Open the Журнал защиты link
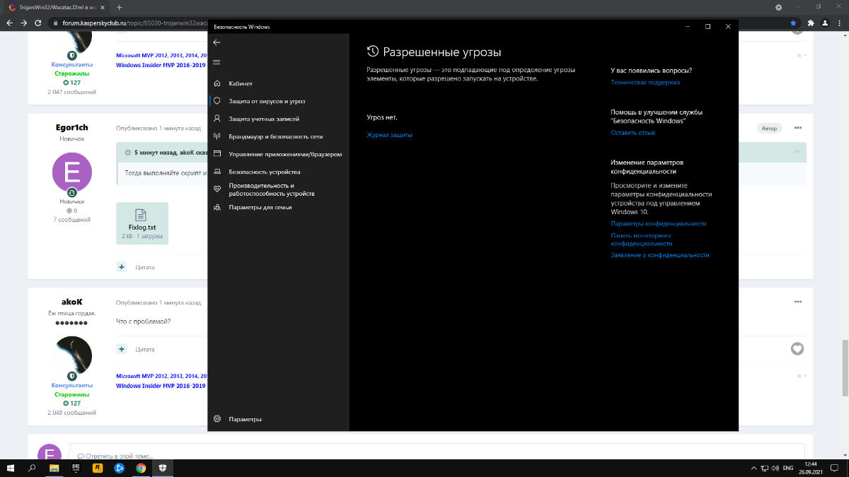The height and width of the screenshot is (477, 849). coord(389,134)
